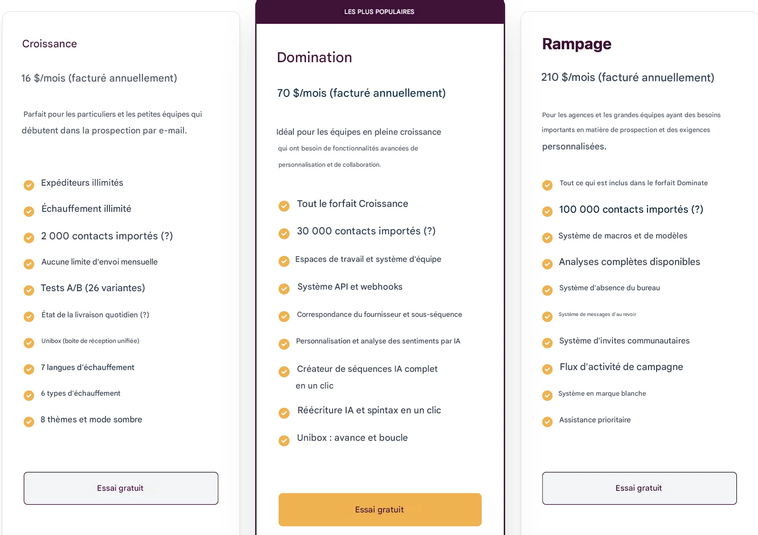Click the (?) after 2 000 contacts importés

coord(167,236)
